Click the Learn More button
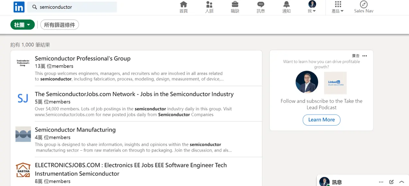 pos(321,120)
